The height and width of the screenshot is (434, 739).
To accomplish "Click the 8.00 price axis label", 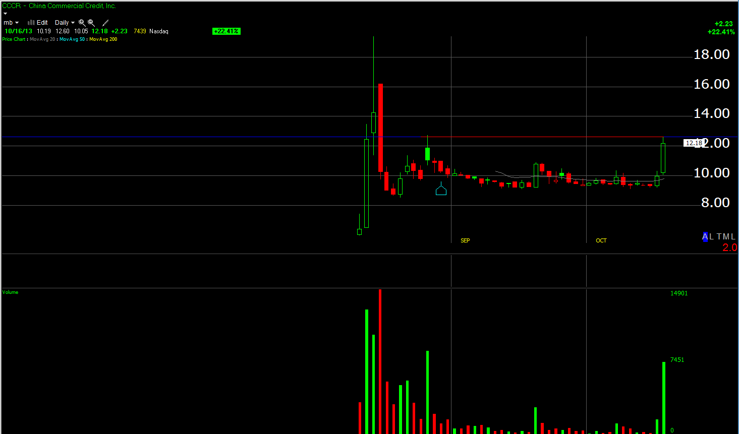I will coord(715,203).
